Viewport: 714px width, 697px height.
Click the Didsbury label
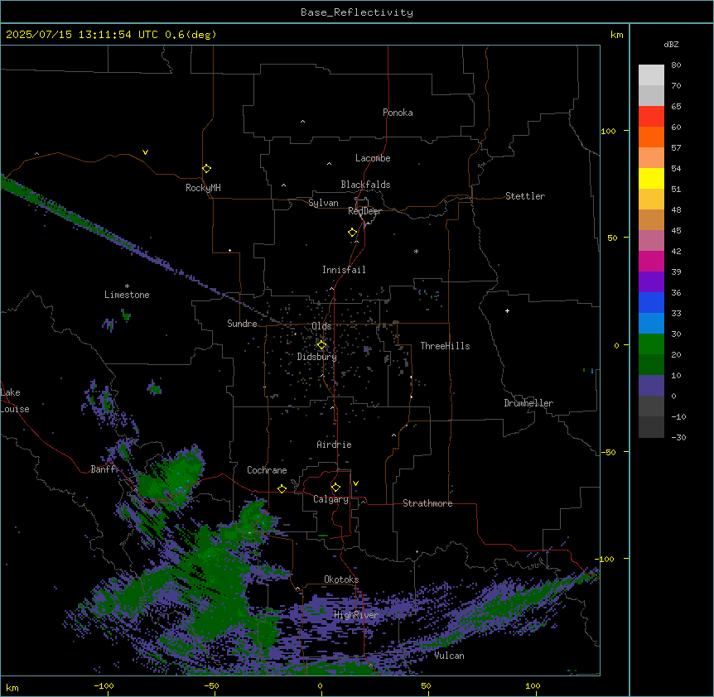(317, 357)
